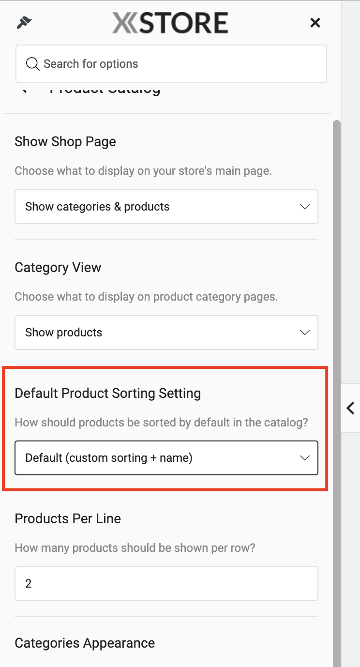360x667 pixels.
Task: Click the Default Product Sorting Setting heading
Action: (108, 393)
